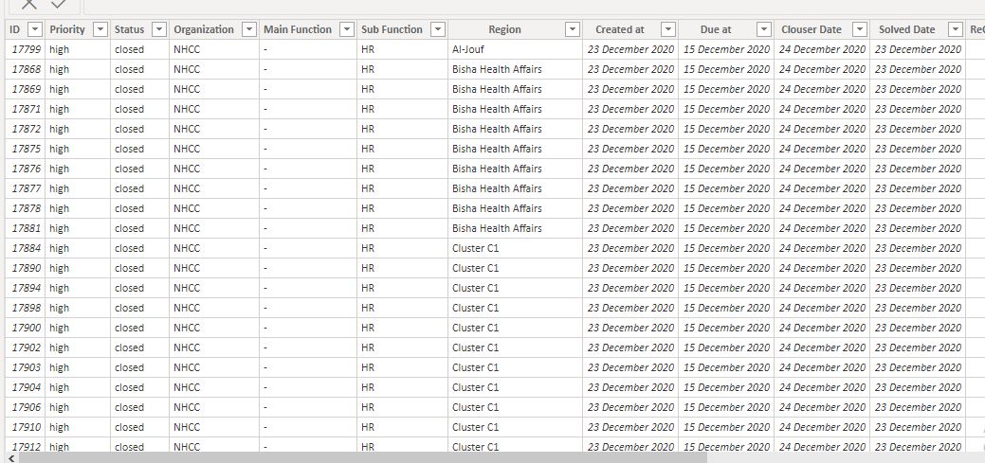Image resolution: width=985 pixels, height=463 pixels.
Task: Click ID cell 17898
Action: (x=27, y=308)
